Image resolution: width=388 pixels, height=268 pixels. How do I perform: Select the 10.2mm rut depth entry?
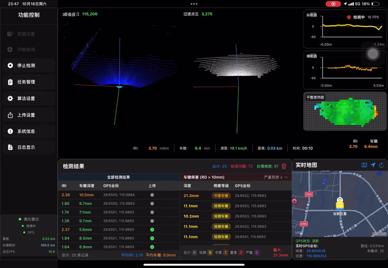tap(191, 216)
